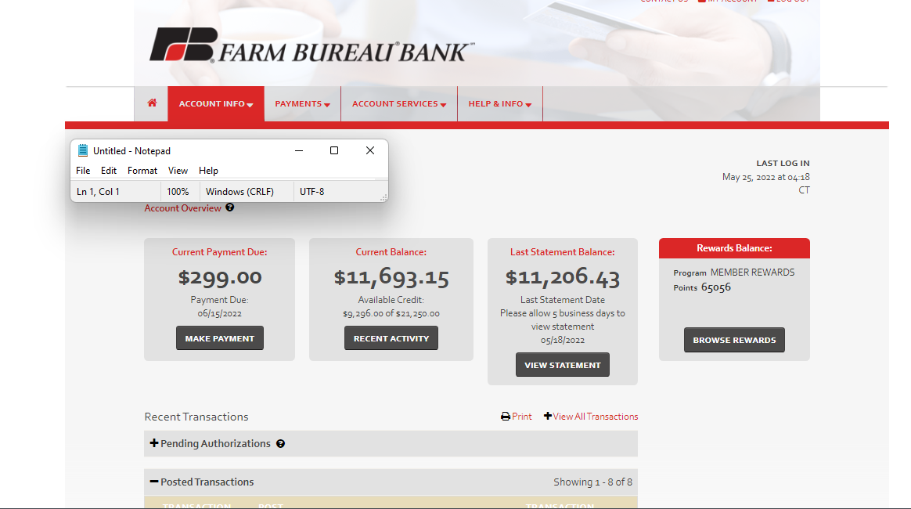Click the Ln 1, Col 1 status entry
The image size is (911, 509).
[x=98, y=192]
